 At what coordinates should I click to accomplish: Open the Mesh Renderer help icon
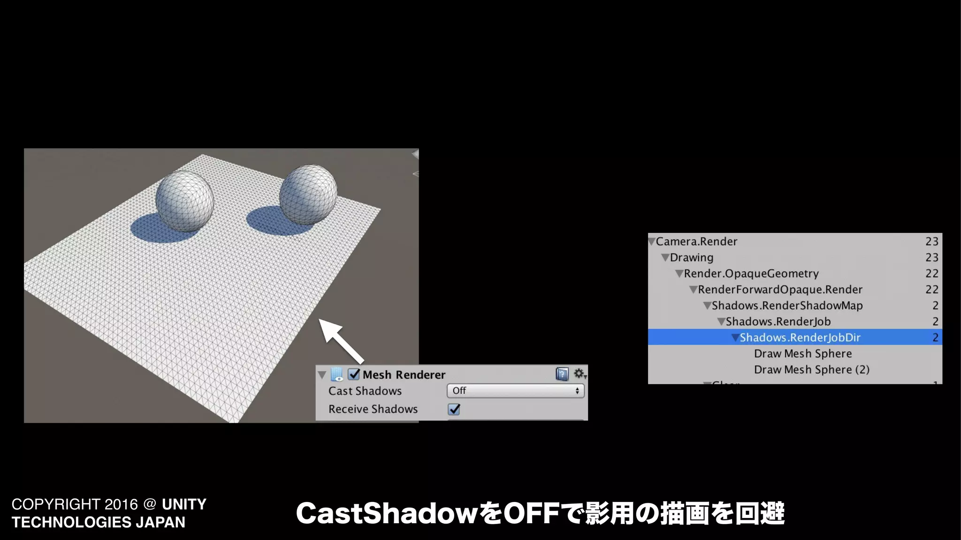562,374
